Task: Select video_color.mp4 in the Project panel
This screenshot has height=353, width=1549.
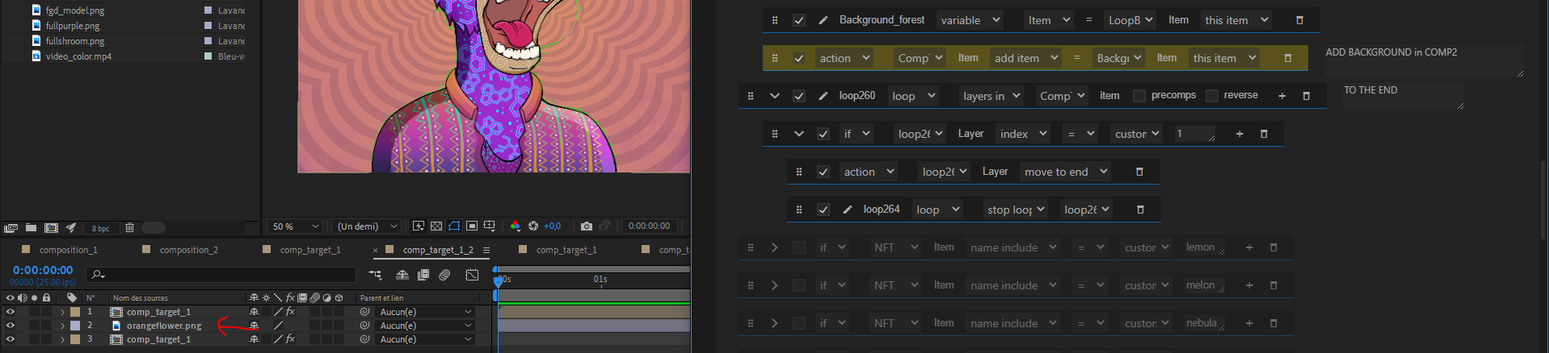Action: click(78, 56)
